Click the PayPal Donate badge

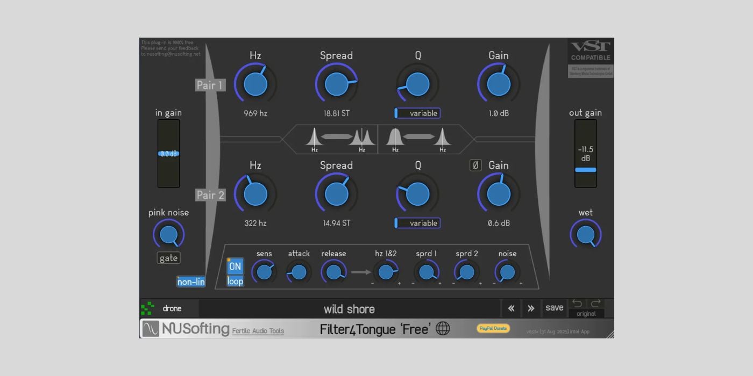coord(493,328)
